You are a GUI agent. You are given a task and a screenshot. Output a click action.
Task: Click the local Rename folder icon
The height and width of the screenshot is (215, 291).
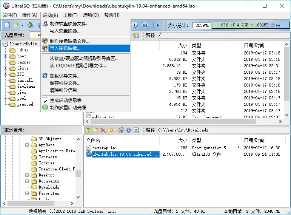click(x=111, y=130)
